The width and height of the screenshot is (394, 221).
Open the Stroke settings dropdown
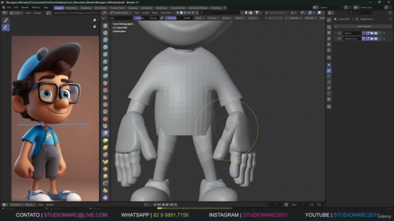coord(227,18)
